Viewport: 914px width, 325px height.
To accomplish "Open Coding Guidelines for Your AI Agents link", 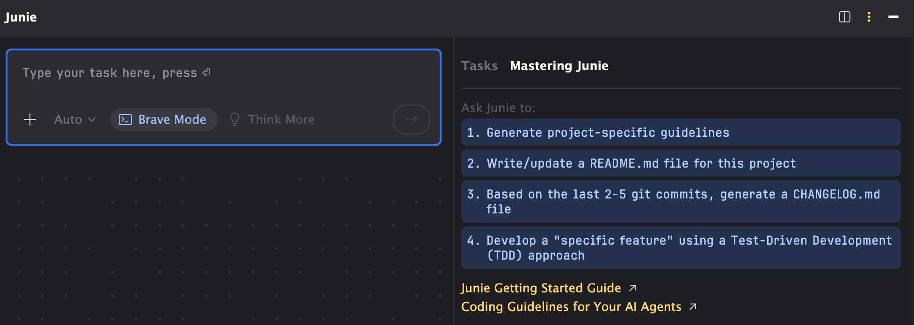I will tap(579, 307).
